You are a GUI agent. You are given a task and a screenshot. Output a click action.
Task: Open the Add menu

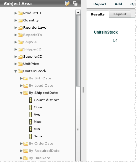(x=118, y=4)
